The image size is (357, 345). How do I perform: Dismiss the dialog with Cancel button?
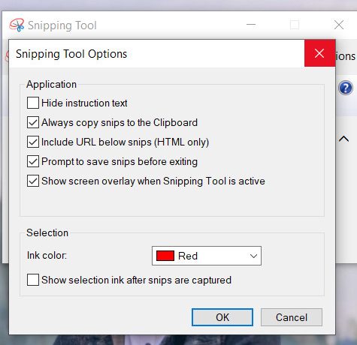tap(292, 317)
